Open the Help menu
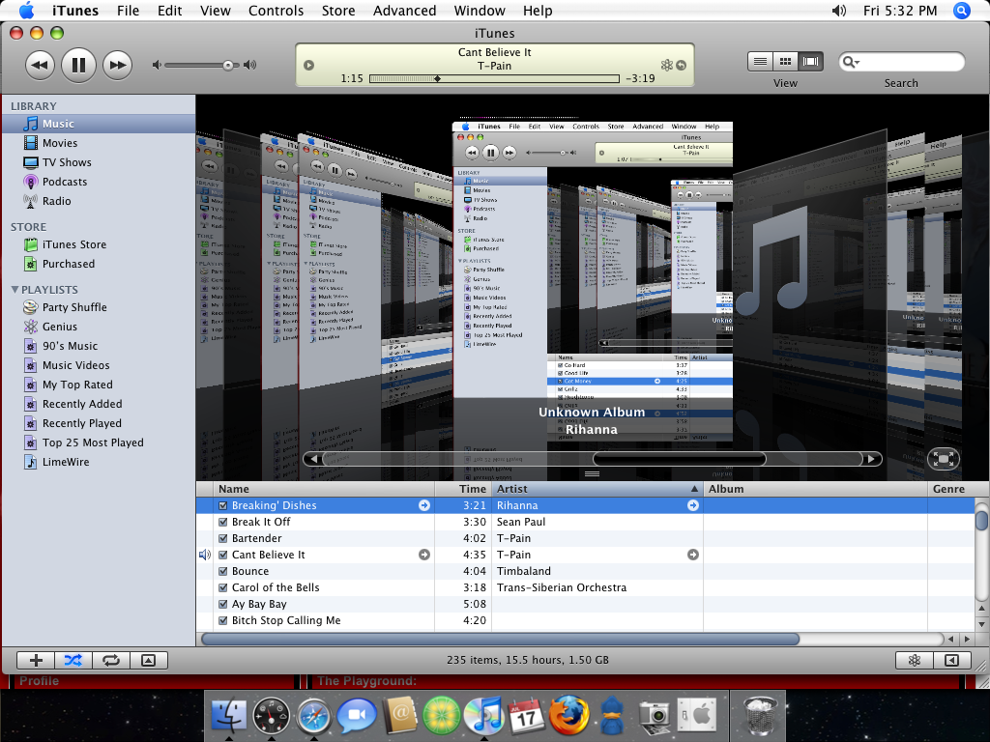 point(538,11)
